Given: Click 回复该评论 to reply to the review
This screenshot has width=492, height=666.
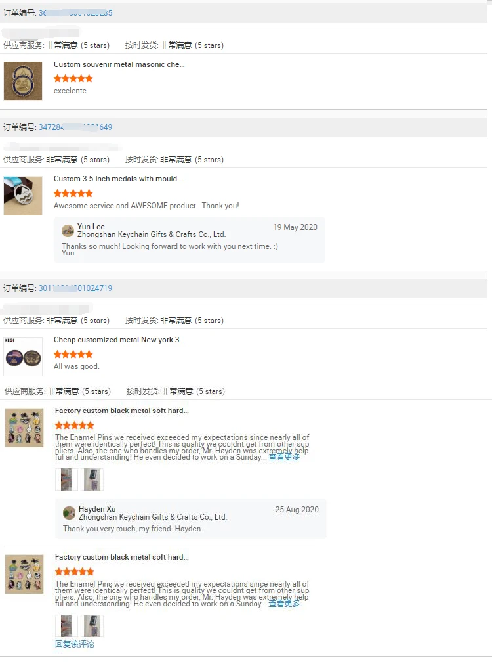Looking at the screenshot, I should (75, 644).
